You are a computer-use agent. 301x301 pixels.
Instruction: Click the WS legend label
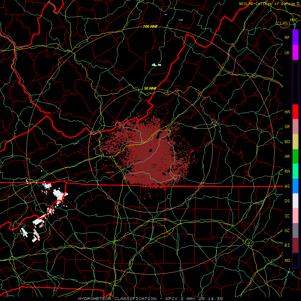point(287,186)
